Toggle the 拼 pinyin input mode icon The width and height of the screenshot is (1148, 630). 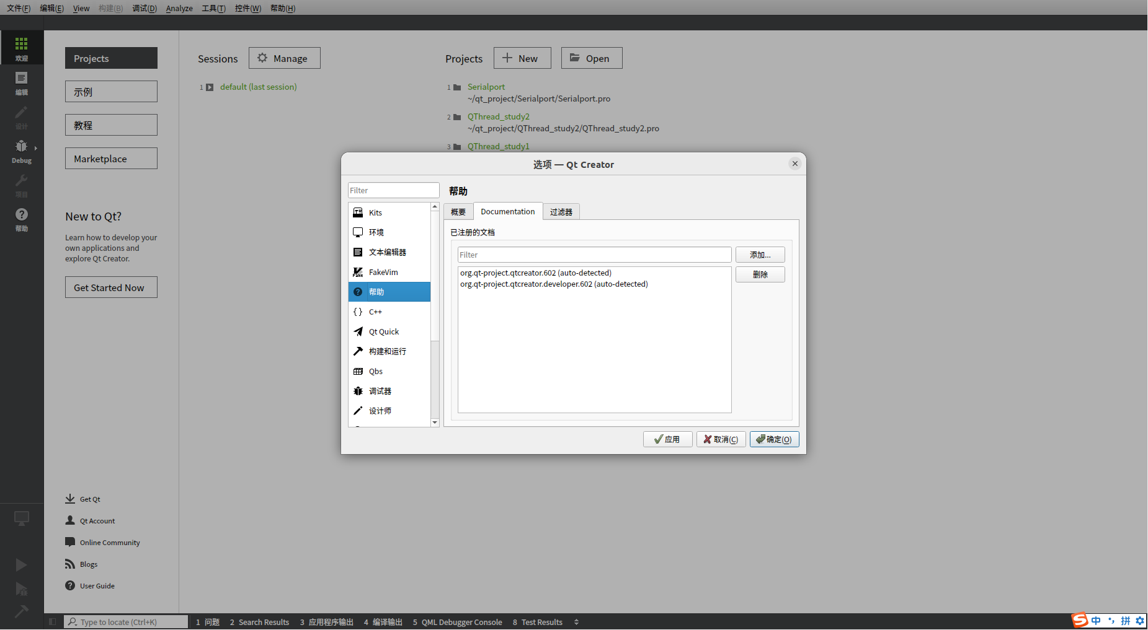pos(1125,621)
